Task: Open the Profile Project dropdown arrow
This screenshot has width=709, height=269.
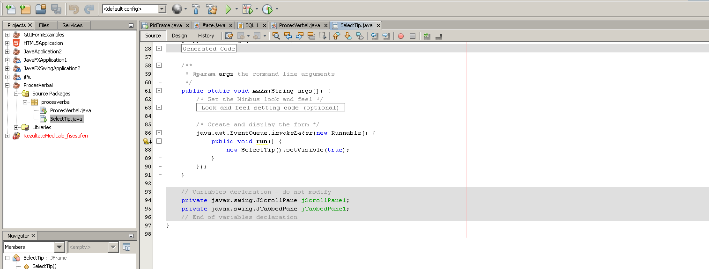Action: click(277, 9)
